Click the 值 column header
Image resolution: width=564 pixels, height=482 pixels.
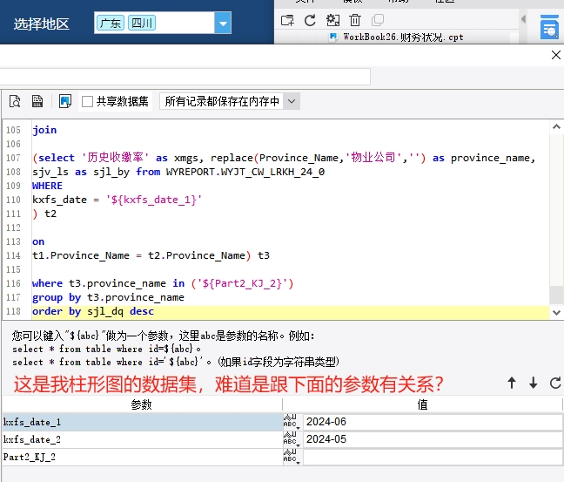(x=422, y=405)
